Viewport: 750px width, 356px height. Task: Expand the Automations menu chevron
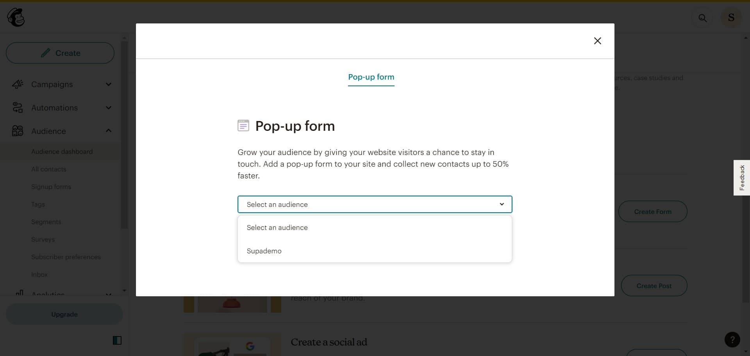tap(109, 108)
